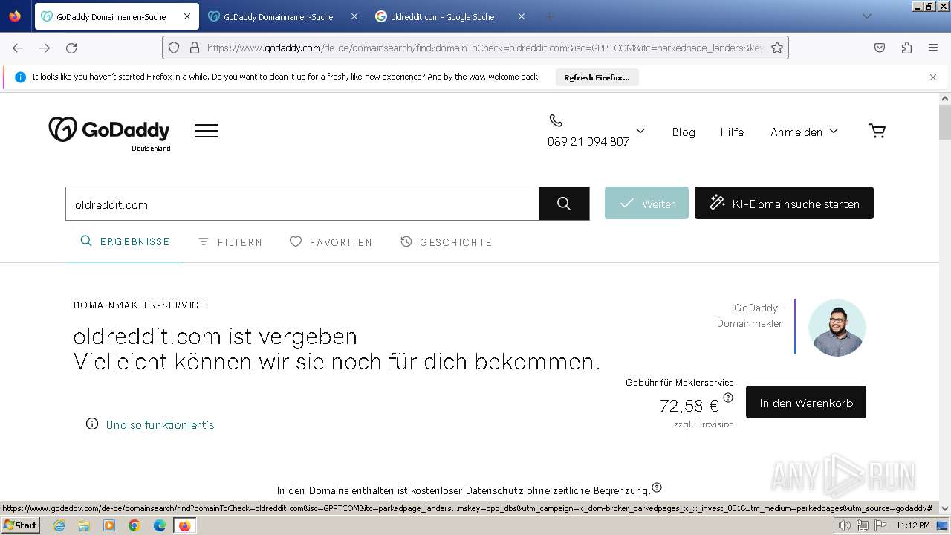Open the list all tabs dropdown
Viewport: 951px width, 535px height.
tap(866, 16)
